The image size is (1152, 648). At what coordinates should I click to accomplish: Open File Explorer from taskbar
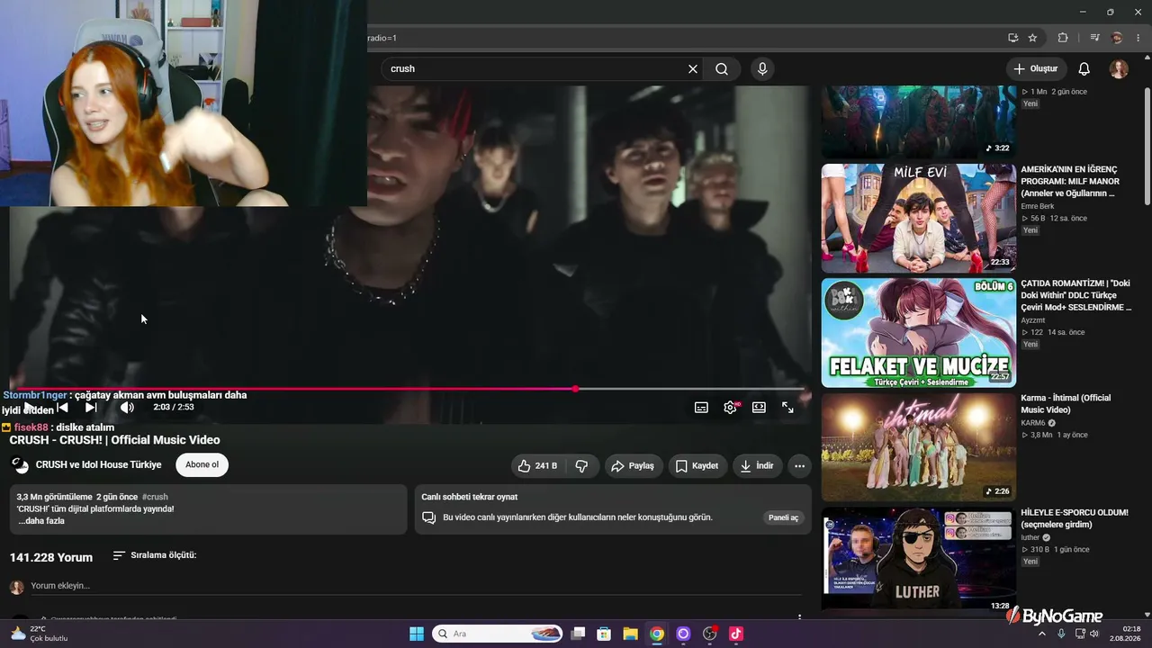[x=630, y=634]
